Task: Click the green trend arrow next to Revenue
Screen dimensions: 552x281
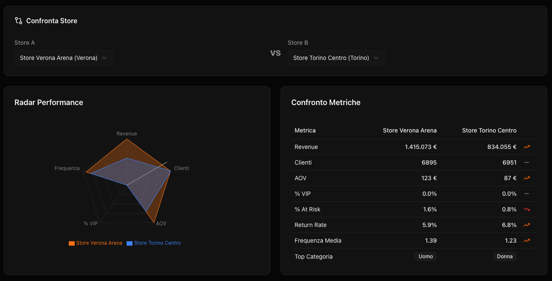Action: 526,147
